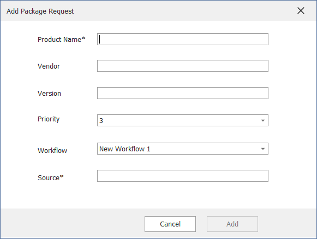This screenshot has height=239, width=317.
Task: Click the 'Add Package Request' title text
Action: [40, 11]
